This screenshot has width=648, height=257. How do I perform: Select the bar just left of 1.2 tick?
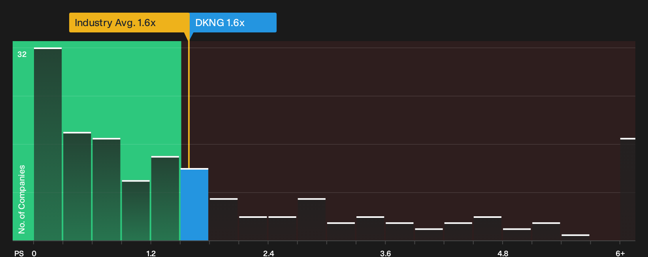[136, 210]
